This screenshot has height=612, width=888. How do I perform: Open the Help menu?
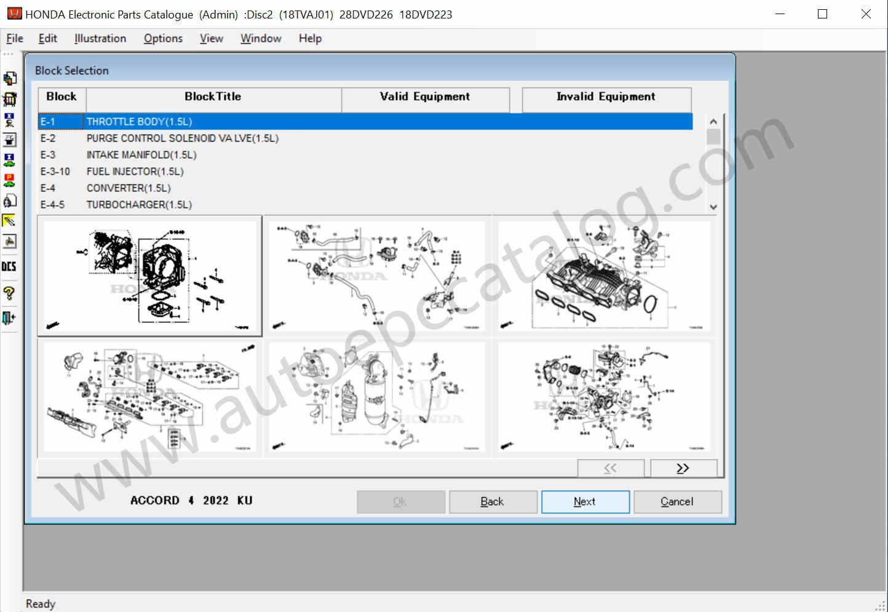point(310,38)
